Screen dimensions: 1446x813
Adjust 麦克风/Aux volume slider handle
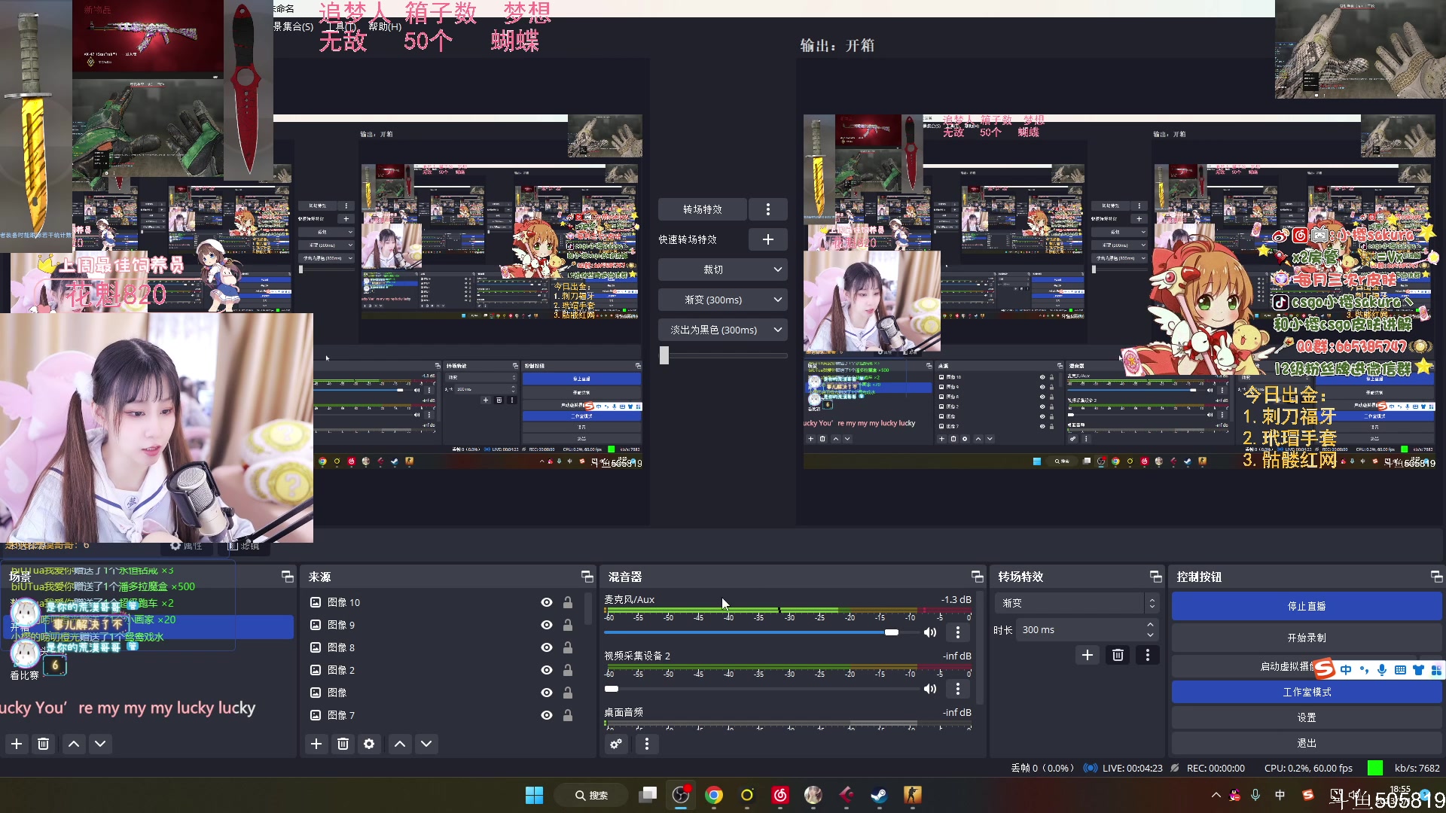point(892,632)
